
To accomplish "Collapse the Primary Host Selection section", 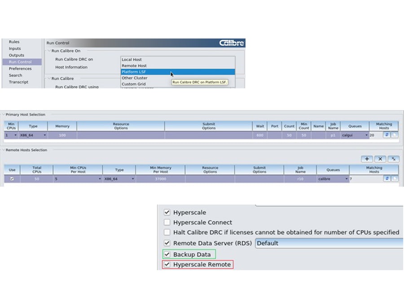I will click(4, 114).
